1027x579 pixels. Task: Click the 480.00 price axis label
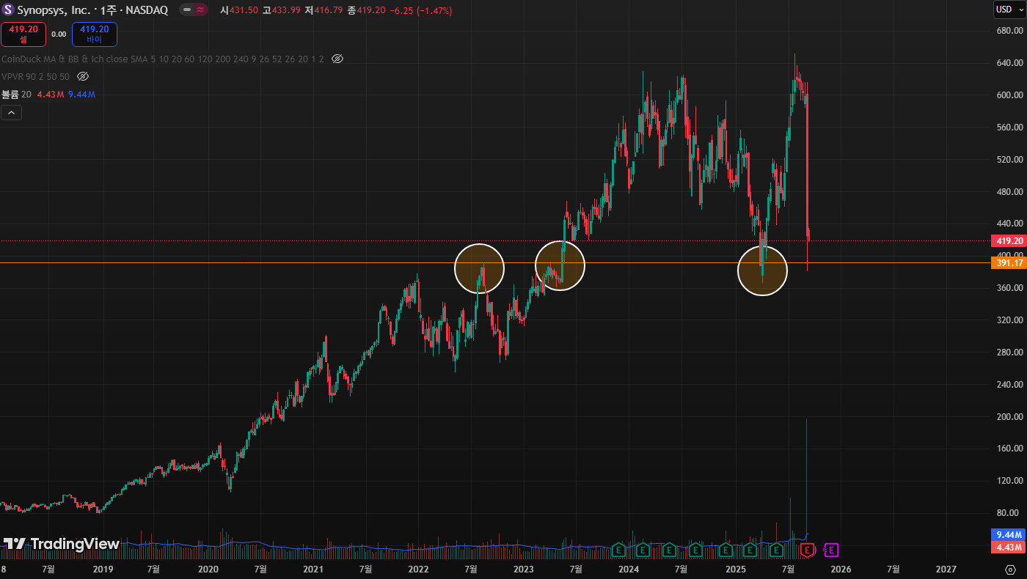pos(1009,192)
